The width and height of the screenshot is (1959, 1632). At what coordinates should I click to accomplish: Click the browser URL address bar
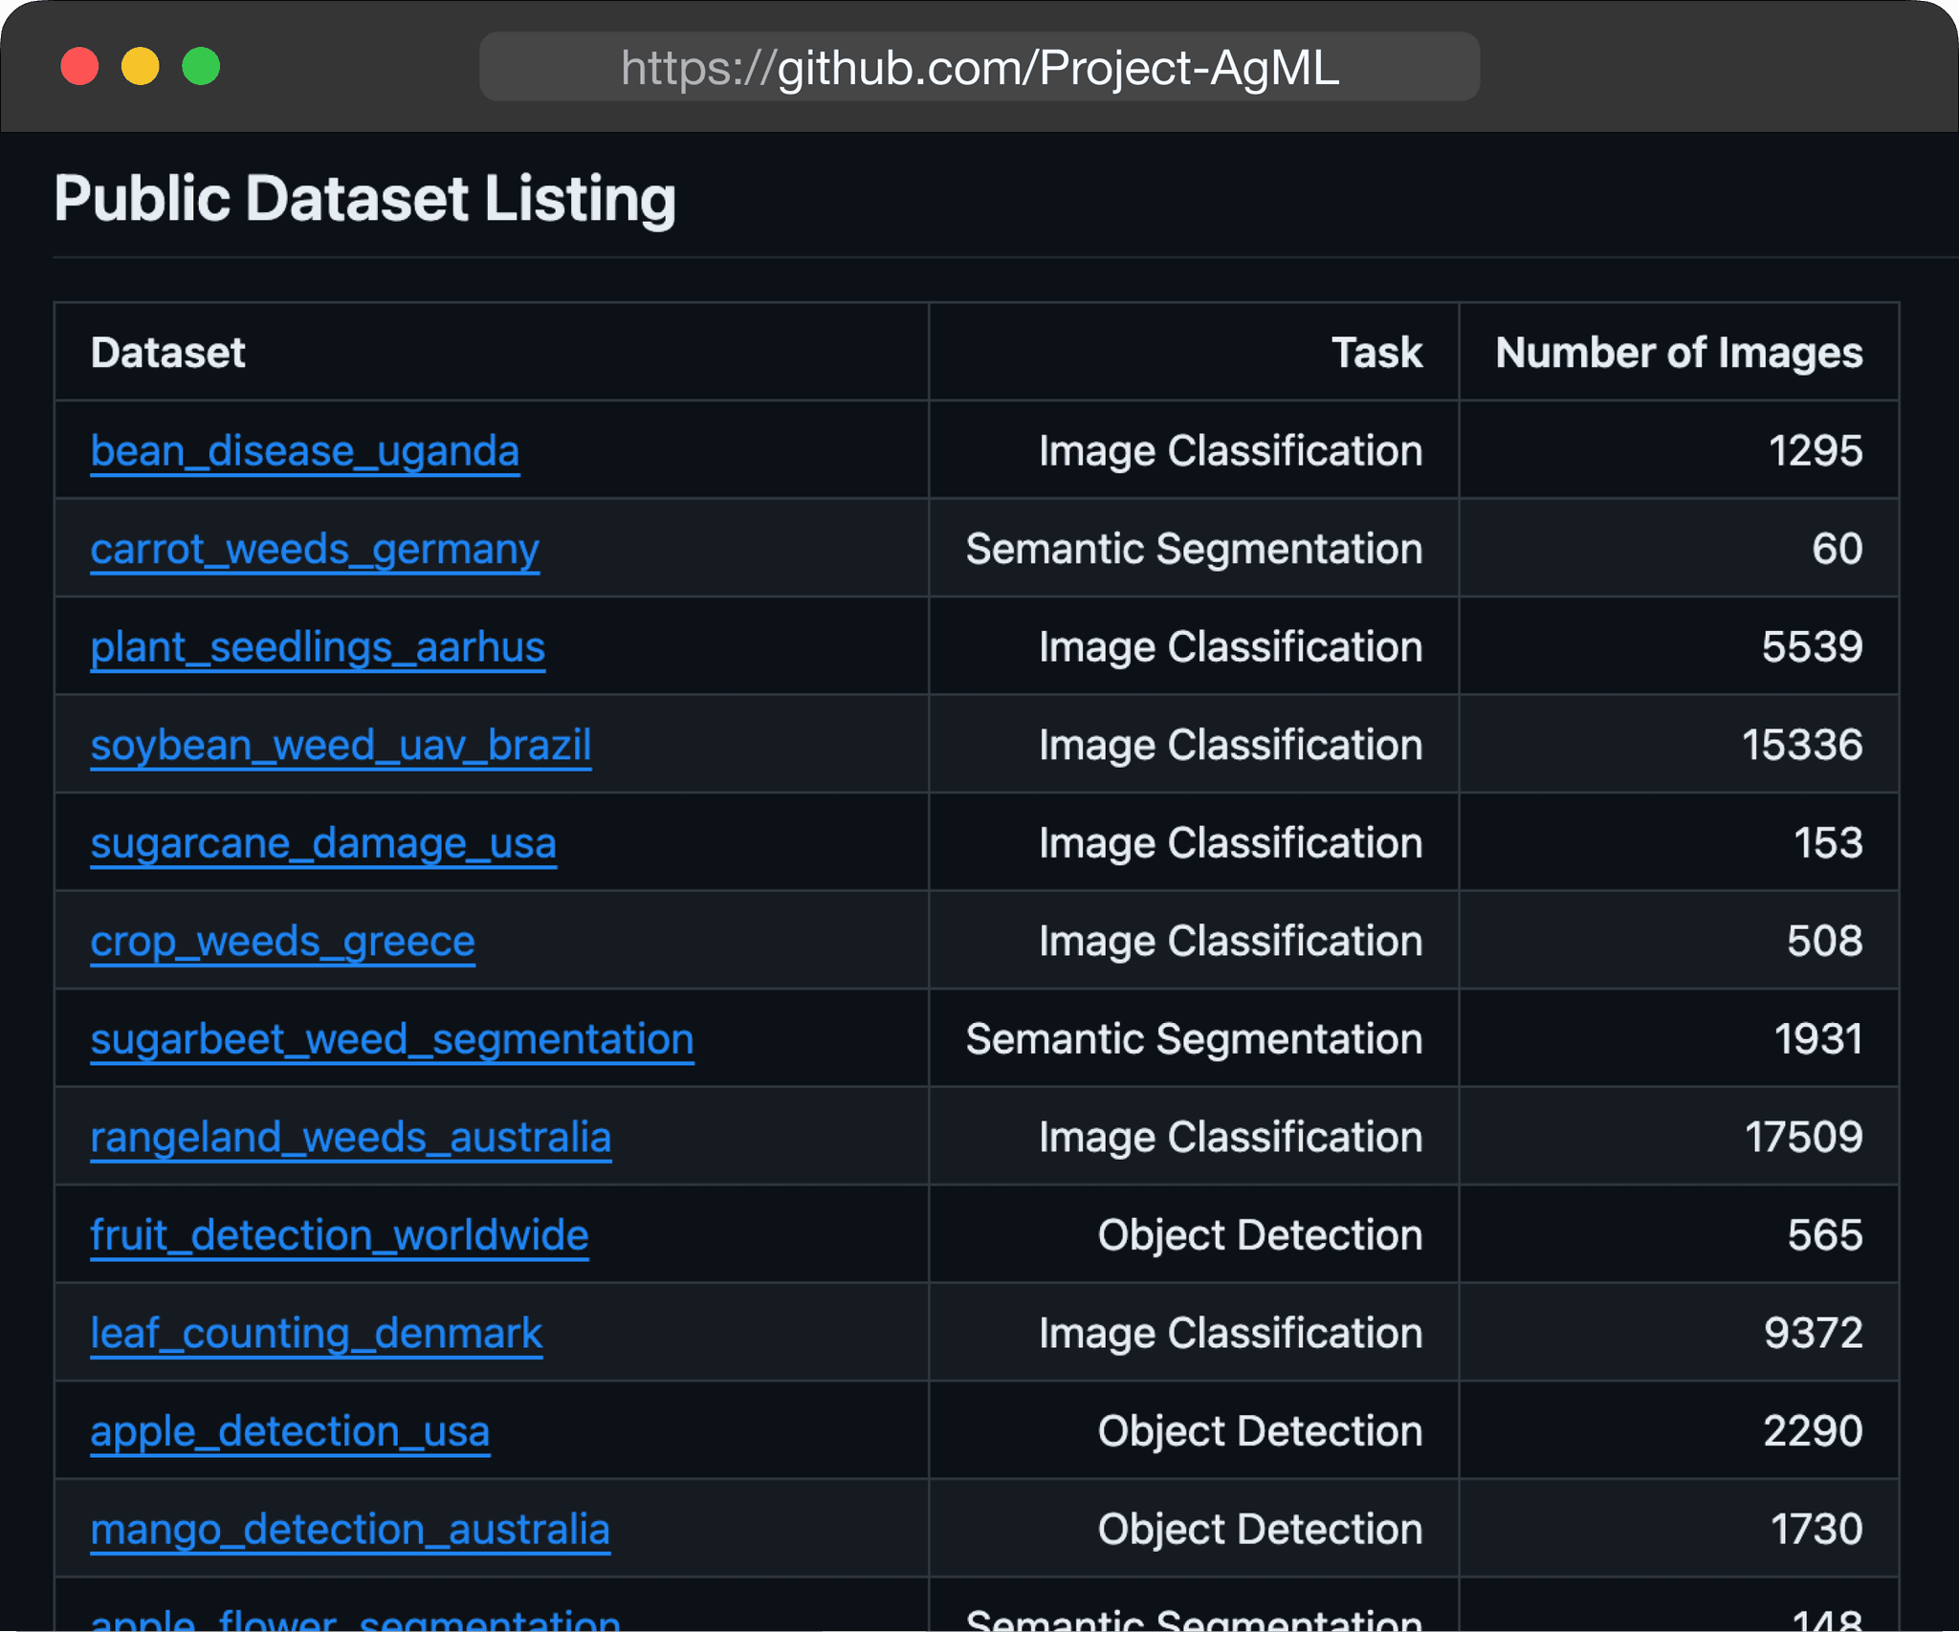tap(979, 67)
